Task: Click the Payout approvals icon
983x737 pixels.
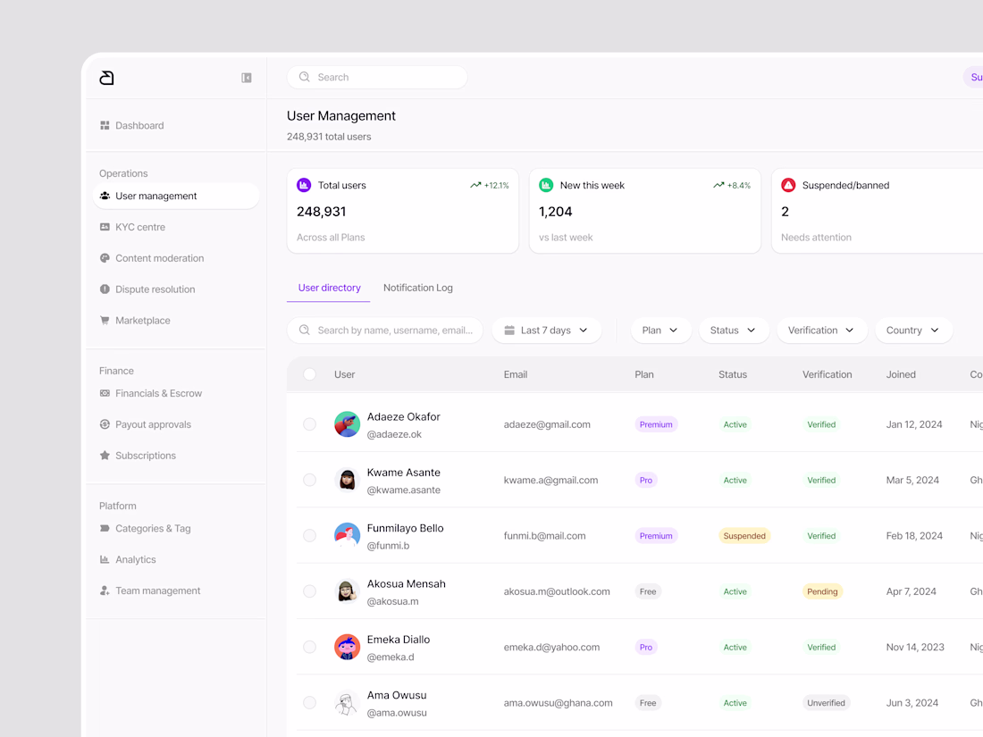Action: [x=105, y=424]
